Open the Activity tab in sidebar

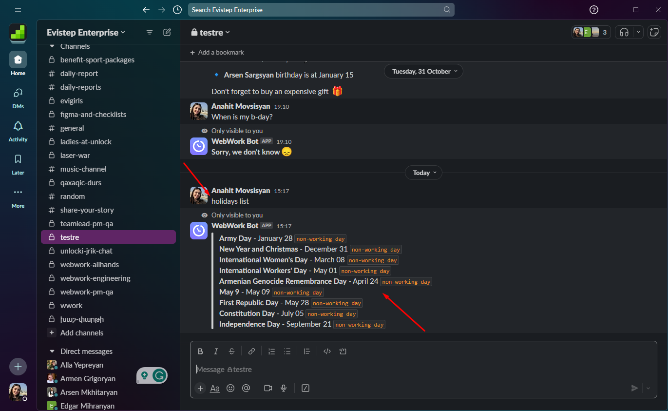point(18,131)
